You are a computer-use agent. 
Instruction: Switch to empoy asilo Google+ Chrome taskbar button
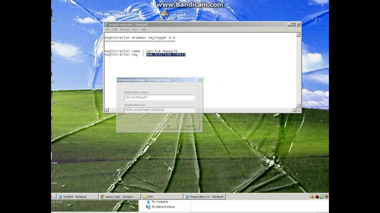click(120, 196)
